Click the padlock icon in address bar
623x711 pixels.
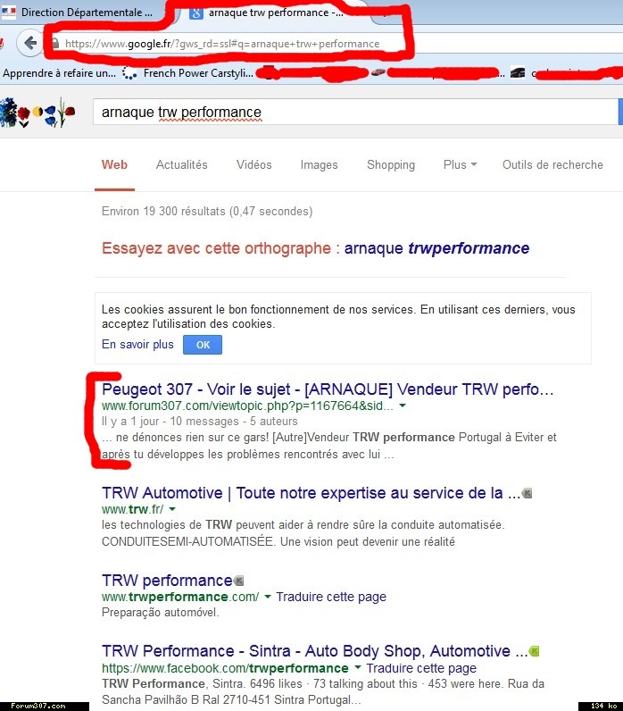56,44
